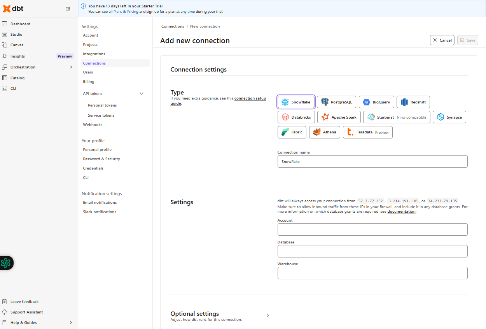This screenshot has height=329, width=486.
Task: Select the Redshift connection type
Action: tap(413, 102)
